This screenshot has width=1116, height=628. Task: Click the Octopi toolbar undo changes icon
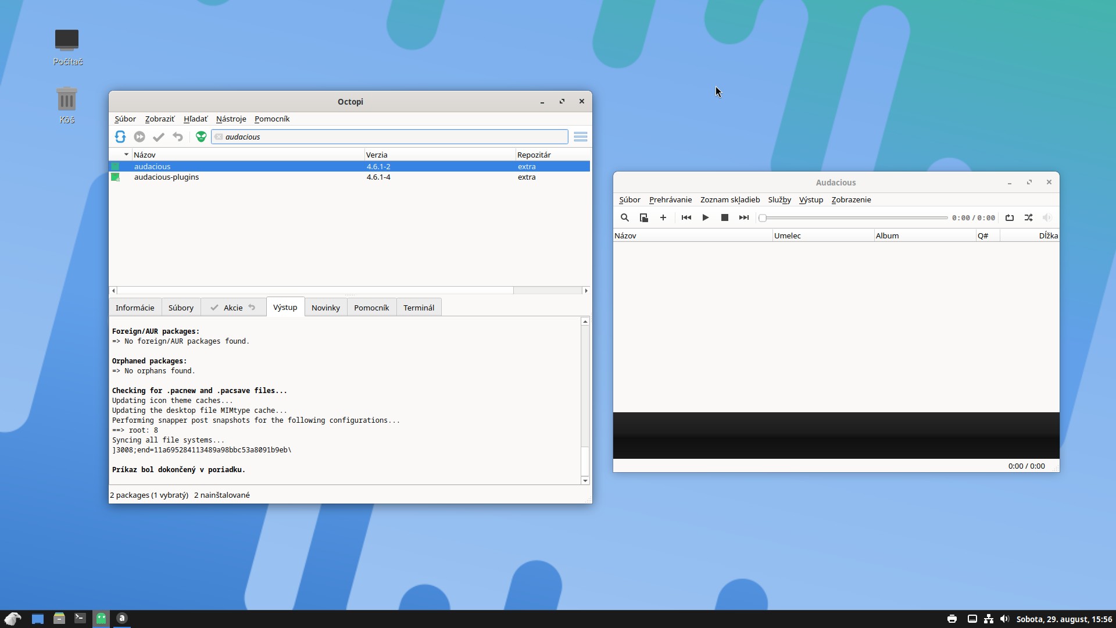[178, 137]
